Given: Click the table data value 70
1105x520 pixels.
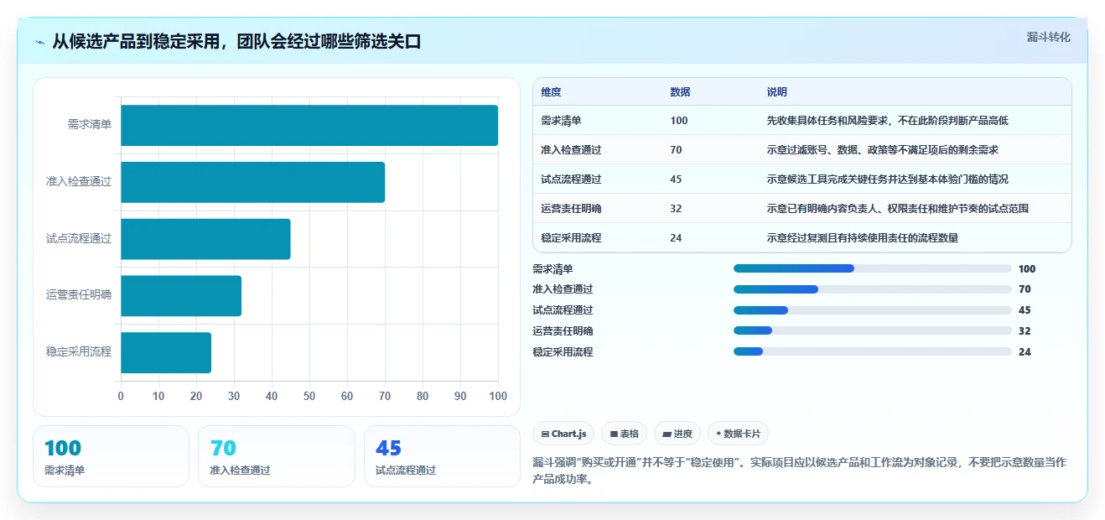Looking at the screenshot, I should pos(676,150).
